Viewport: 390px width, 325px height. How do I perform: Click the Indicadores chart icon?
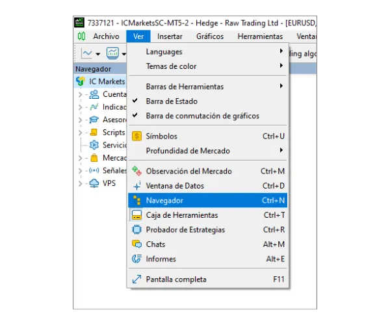coord(94,107)
